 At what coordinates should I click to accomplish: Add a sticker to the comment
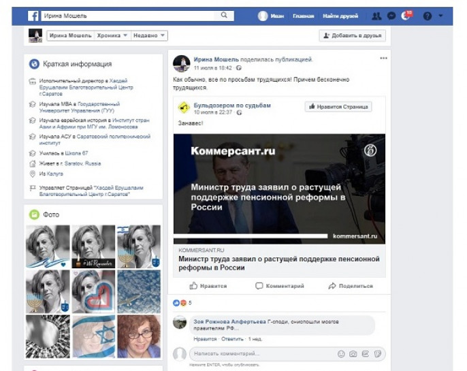pyautogui.click(x=377, y=354)
